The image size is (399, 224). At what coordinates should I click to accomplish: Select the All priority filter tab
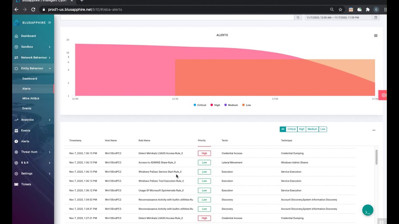(283, 129)
